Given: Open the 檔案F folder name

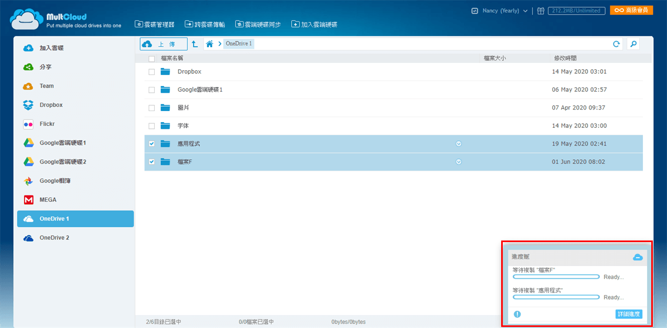Looking at the screenshot, I should (x=185, y=162).
